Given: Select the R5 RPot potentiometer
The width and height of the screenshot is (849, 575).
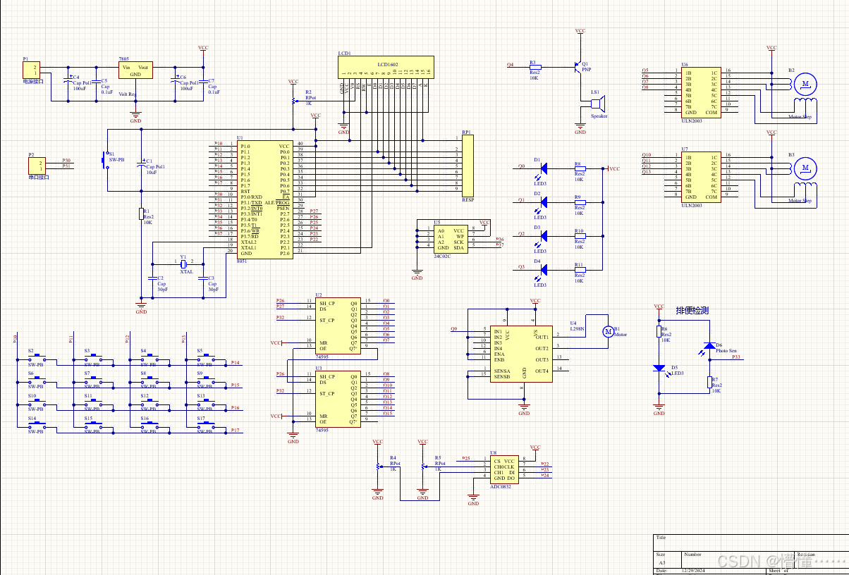Looking at the screenshot, I should [424, 466].
